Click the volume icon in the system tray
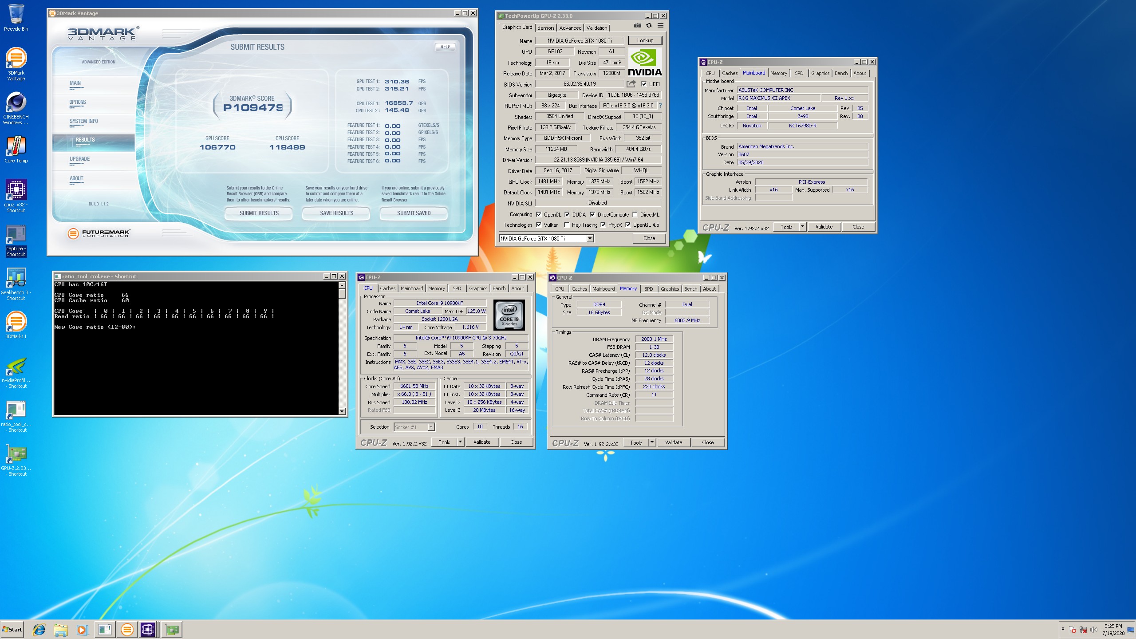 coord(1094,630)
